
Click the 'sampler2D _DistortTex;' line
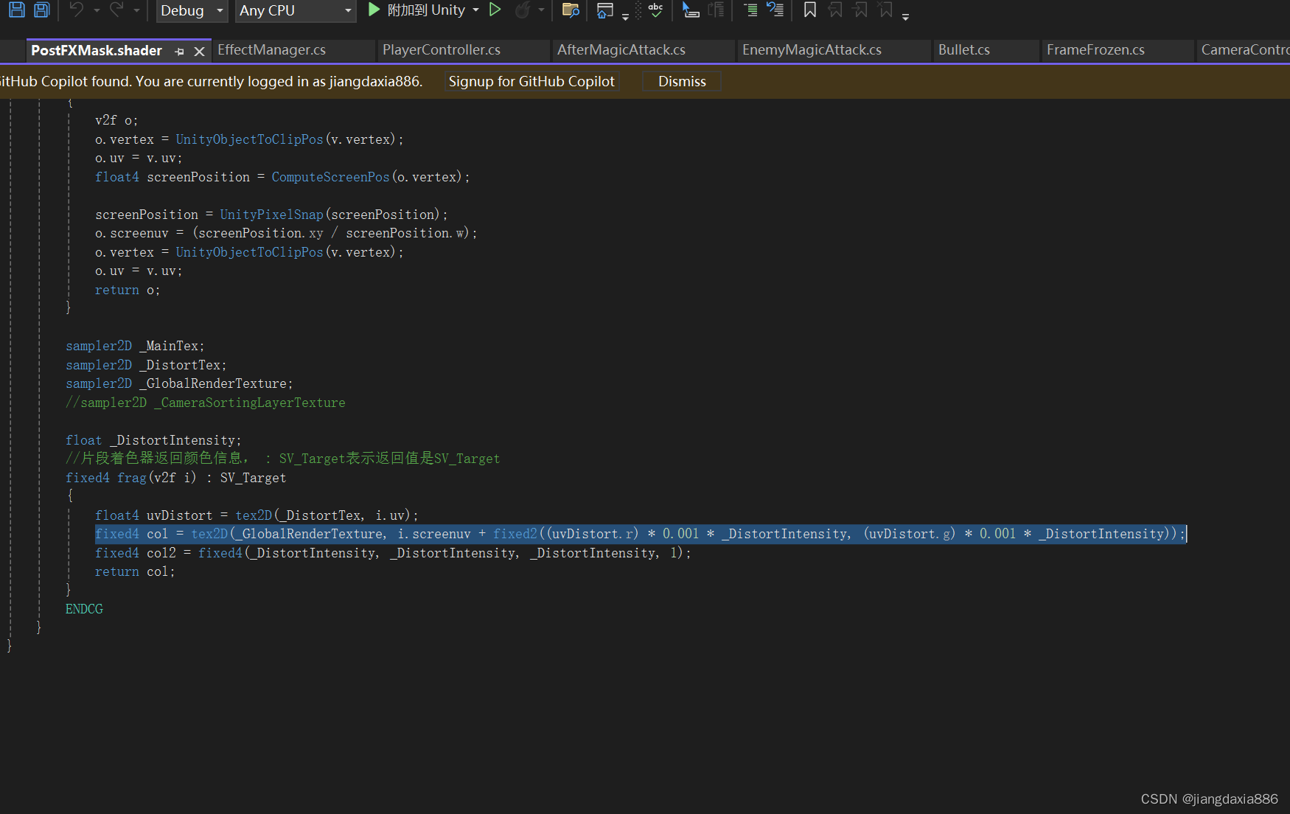click(146, 365)
